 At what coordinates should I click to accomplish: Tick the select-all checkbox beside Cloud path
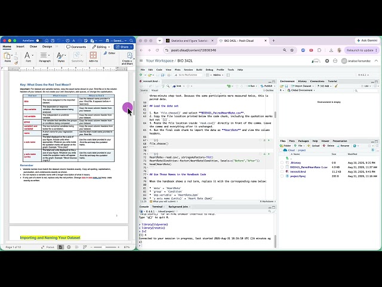pyautogui.click(x=281, y=150)
